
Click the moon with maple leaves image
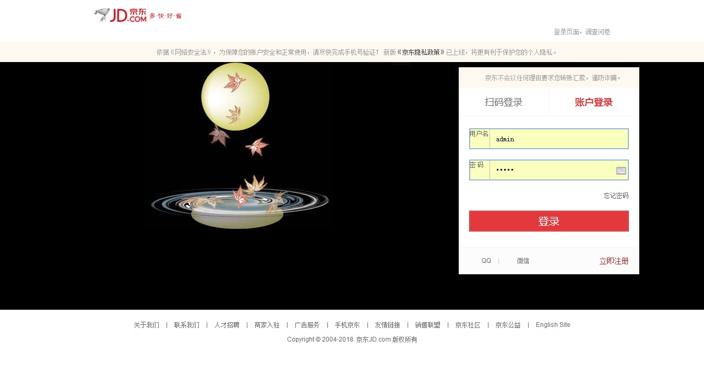click(x=235, y=96)
